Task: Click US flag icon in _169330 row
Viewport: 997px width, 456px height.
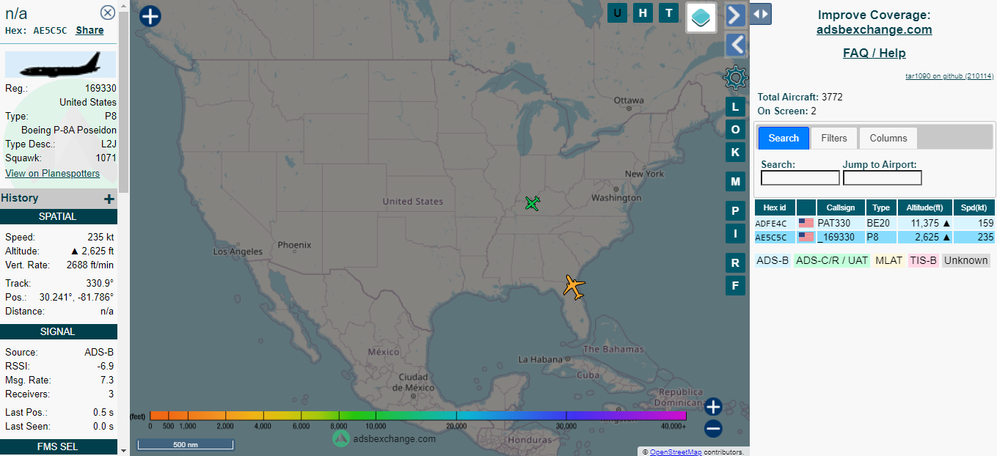Action: pos(806,238)
